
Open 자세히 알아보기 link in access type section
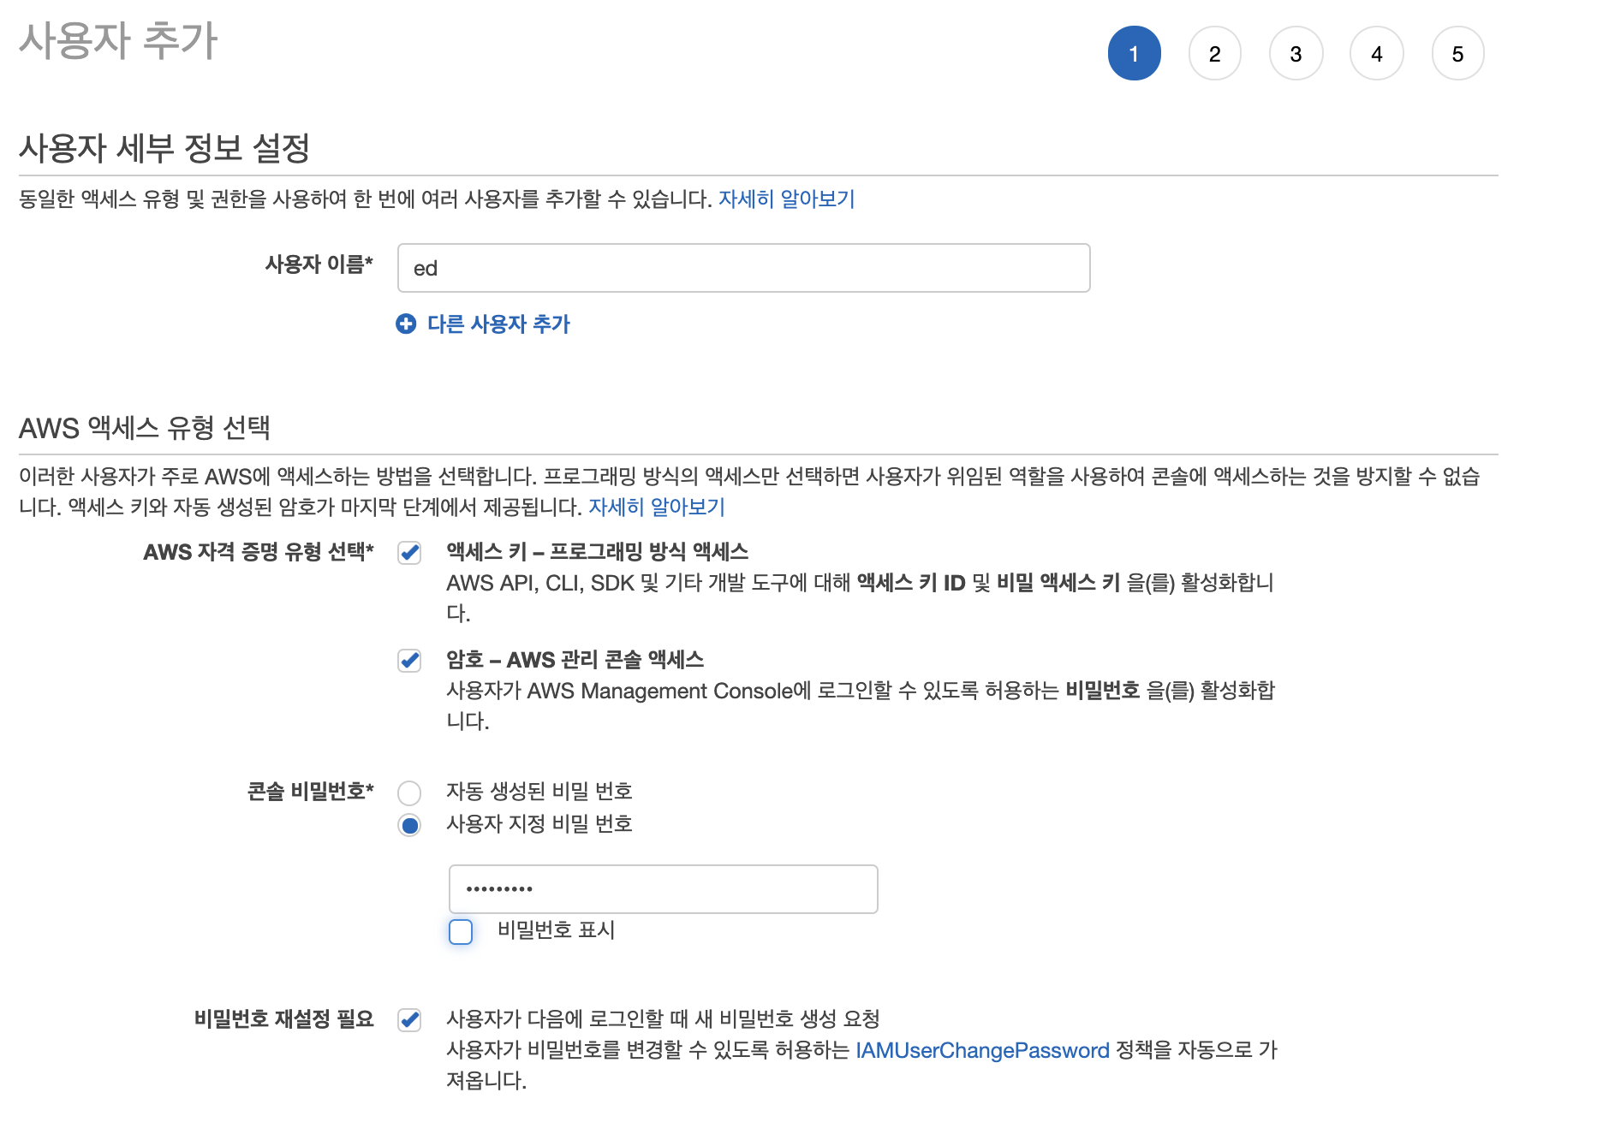click(657, 507)
